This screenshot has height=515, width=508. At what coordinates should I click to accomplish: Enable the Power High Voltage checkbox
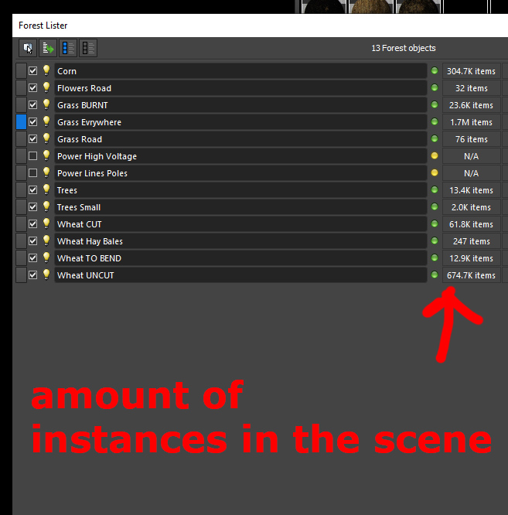(33, 156)
